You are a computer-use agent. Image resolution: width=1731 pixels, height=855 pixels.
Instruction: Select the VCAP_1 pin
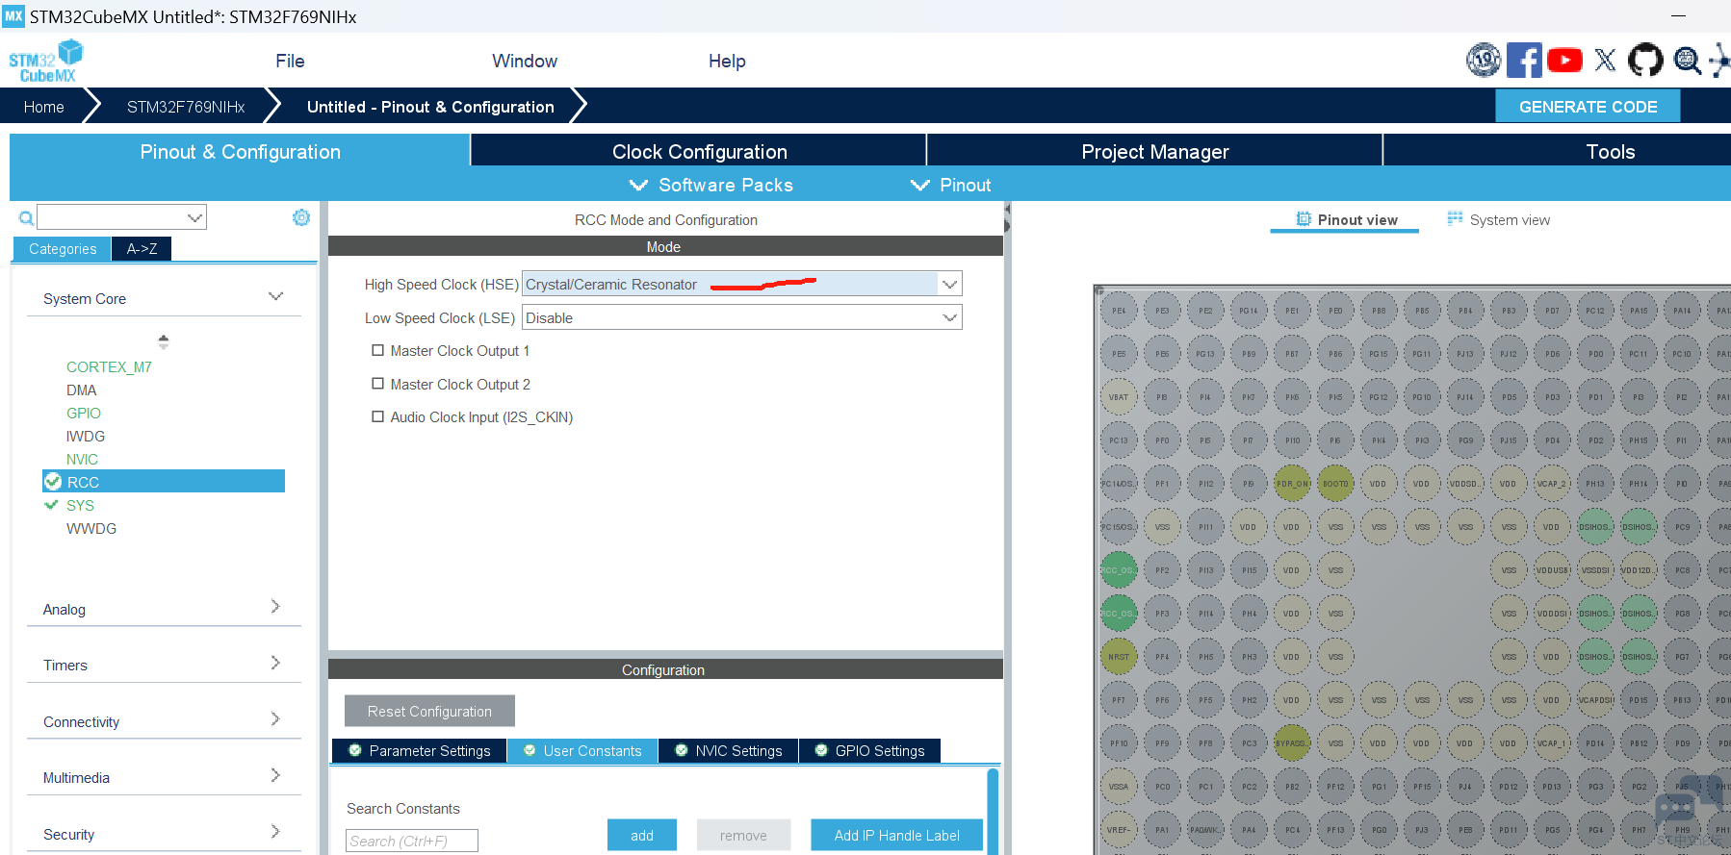[1551, 743]
